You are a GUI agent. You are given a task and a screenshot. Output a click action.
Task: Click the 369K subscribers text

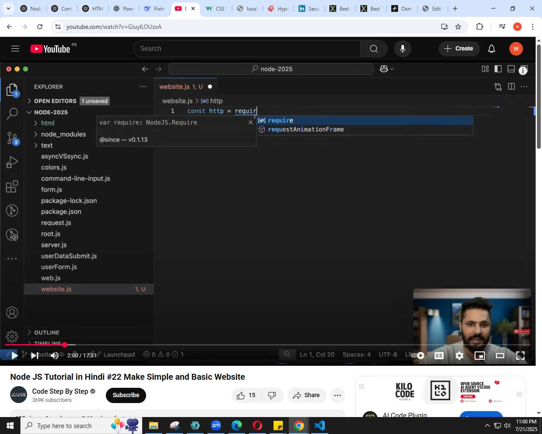(x=52, y=400)
